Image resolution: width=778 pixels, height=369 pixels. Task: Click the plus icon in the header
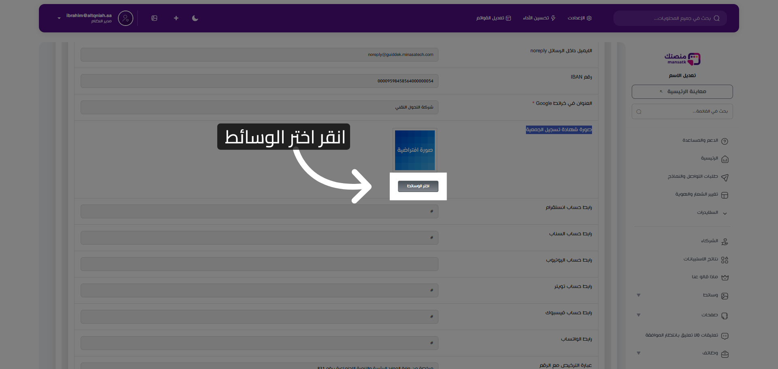(x=176, y=18)
